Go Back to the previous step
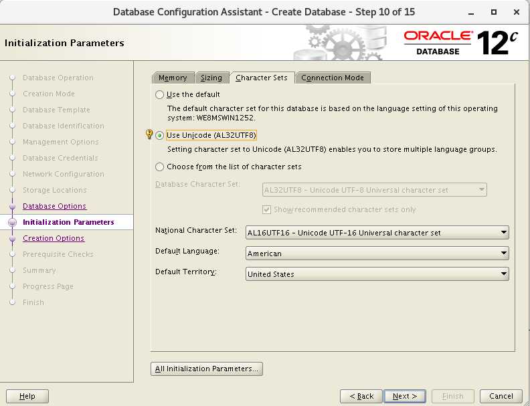 [361, 396]
